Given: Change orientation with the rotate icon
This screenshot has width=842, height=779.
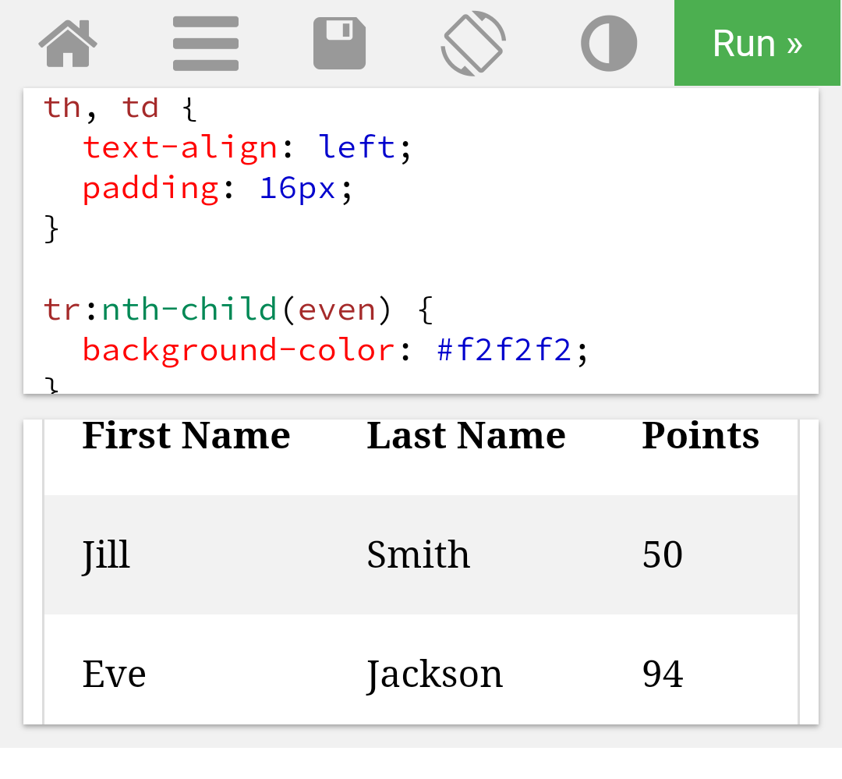Looking at the screenshot, I should 473,43.
